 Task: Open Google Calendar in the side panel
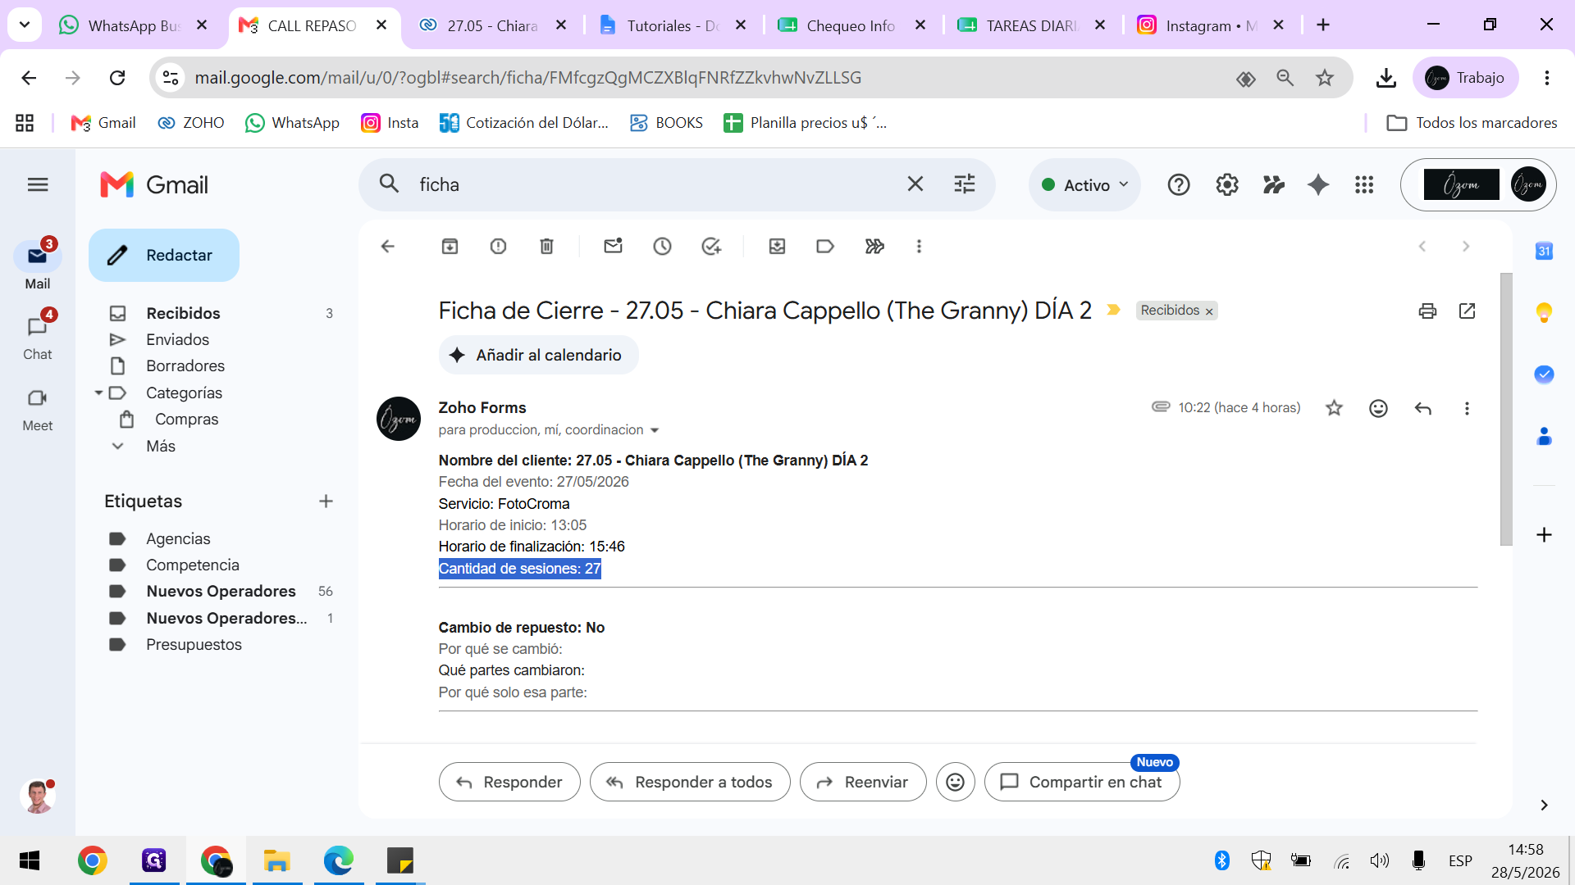point(1544,252)
